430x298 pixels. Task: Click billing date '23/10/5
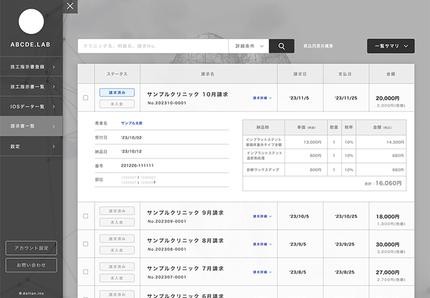click(299, 217)
